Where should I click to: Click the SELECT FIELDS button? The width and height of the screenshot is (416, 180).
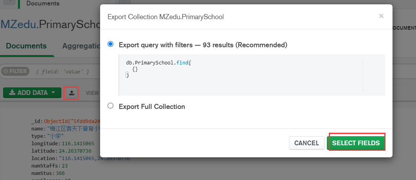[356, 143]
